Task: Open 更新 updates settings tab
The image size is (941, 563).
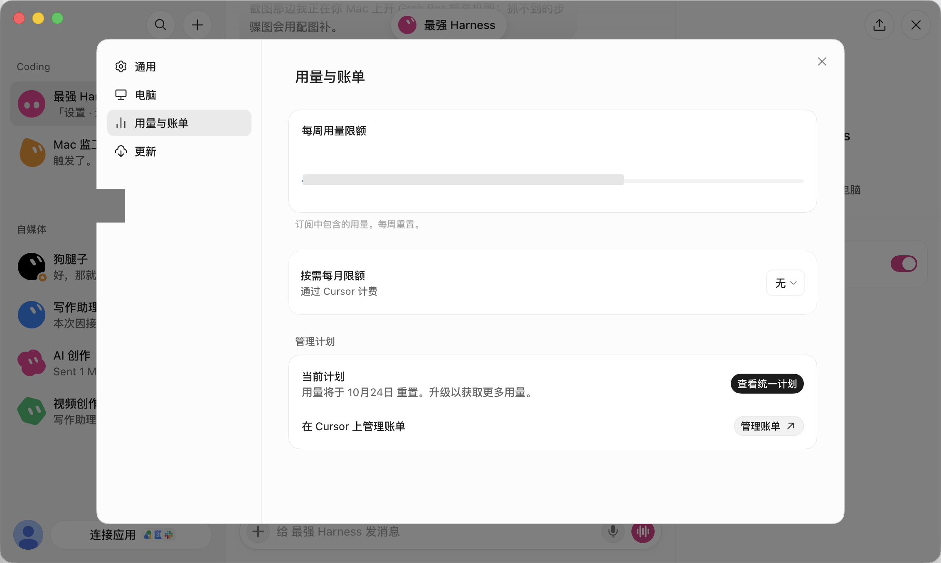Action: pyautogui.click(x=179, y=151)
